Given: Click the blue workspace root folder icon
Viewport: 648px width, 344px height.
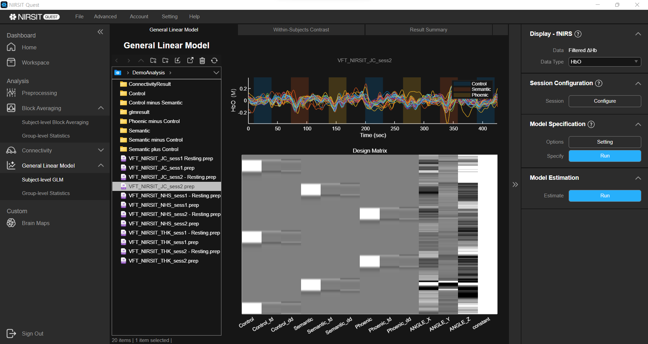Looking at the screenshot, I should click(118, 73).
